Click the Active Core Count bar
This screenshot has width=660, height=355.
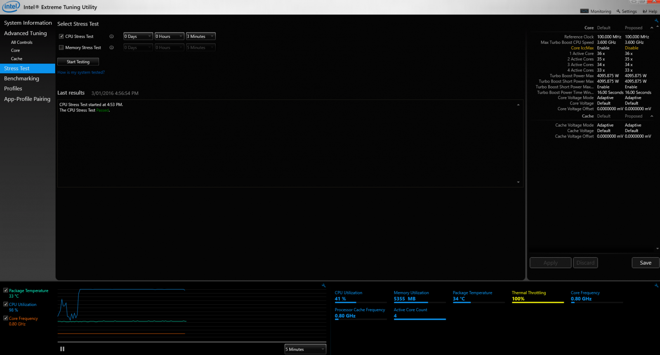pos(420,319)
